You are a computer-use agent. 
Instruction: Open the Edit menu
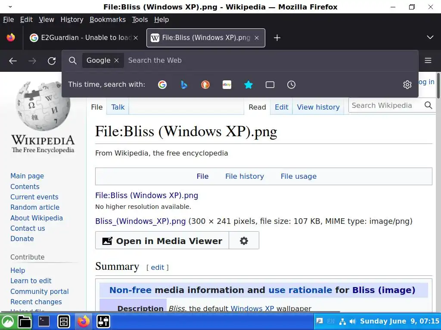[x=26, y=20]
